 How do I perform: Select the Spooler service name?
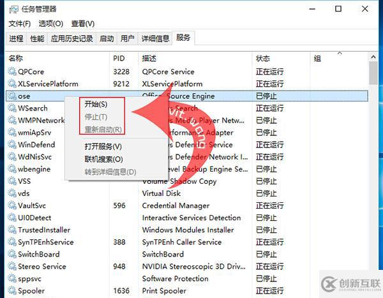(31, 291)
